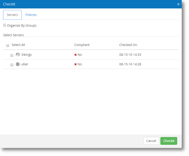Click the Select Servers heading
This screenshot has height=156, width=189.
(13, 35)
